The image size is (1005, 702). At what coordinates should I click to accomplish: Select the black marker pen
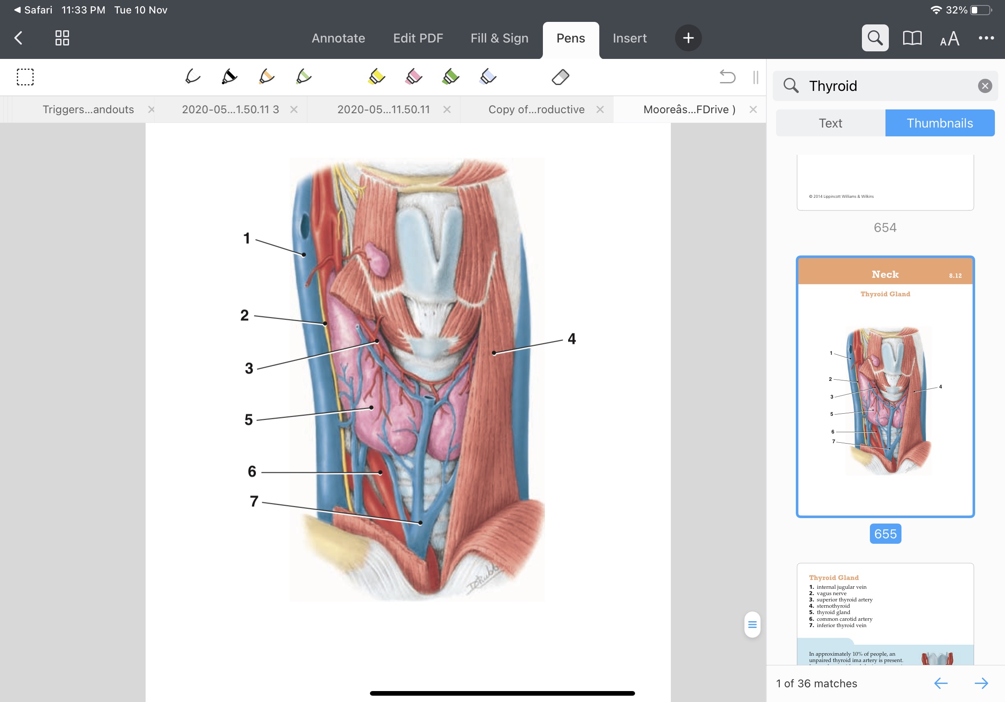click(x=229, y=77)
